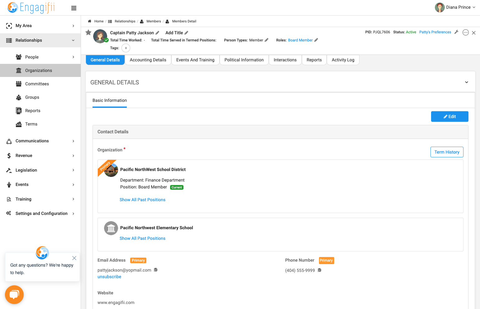The image size is (480, 309).
Task: Expand Settings and Configuration menu
Action: click(x=40, y=213)
